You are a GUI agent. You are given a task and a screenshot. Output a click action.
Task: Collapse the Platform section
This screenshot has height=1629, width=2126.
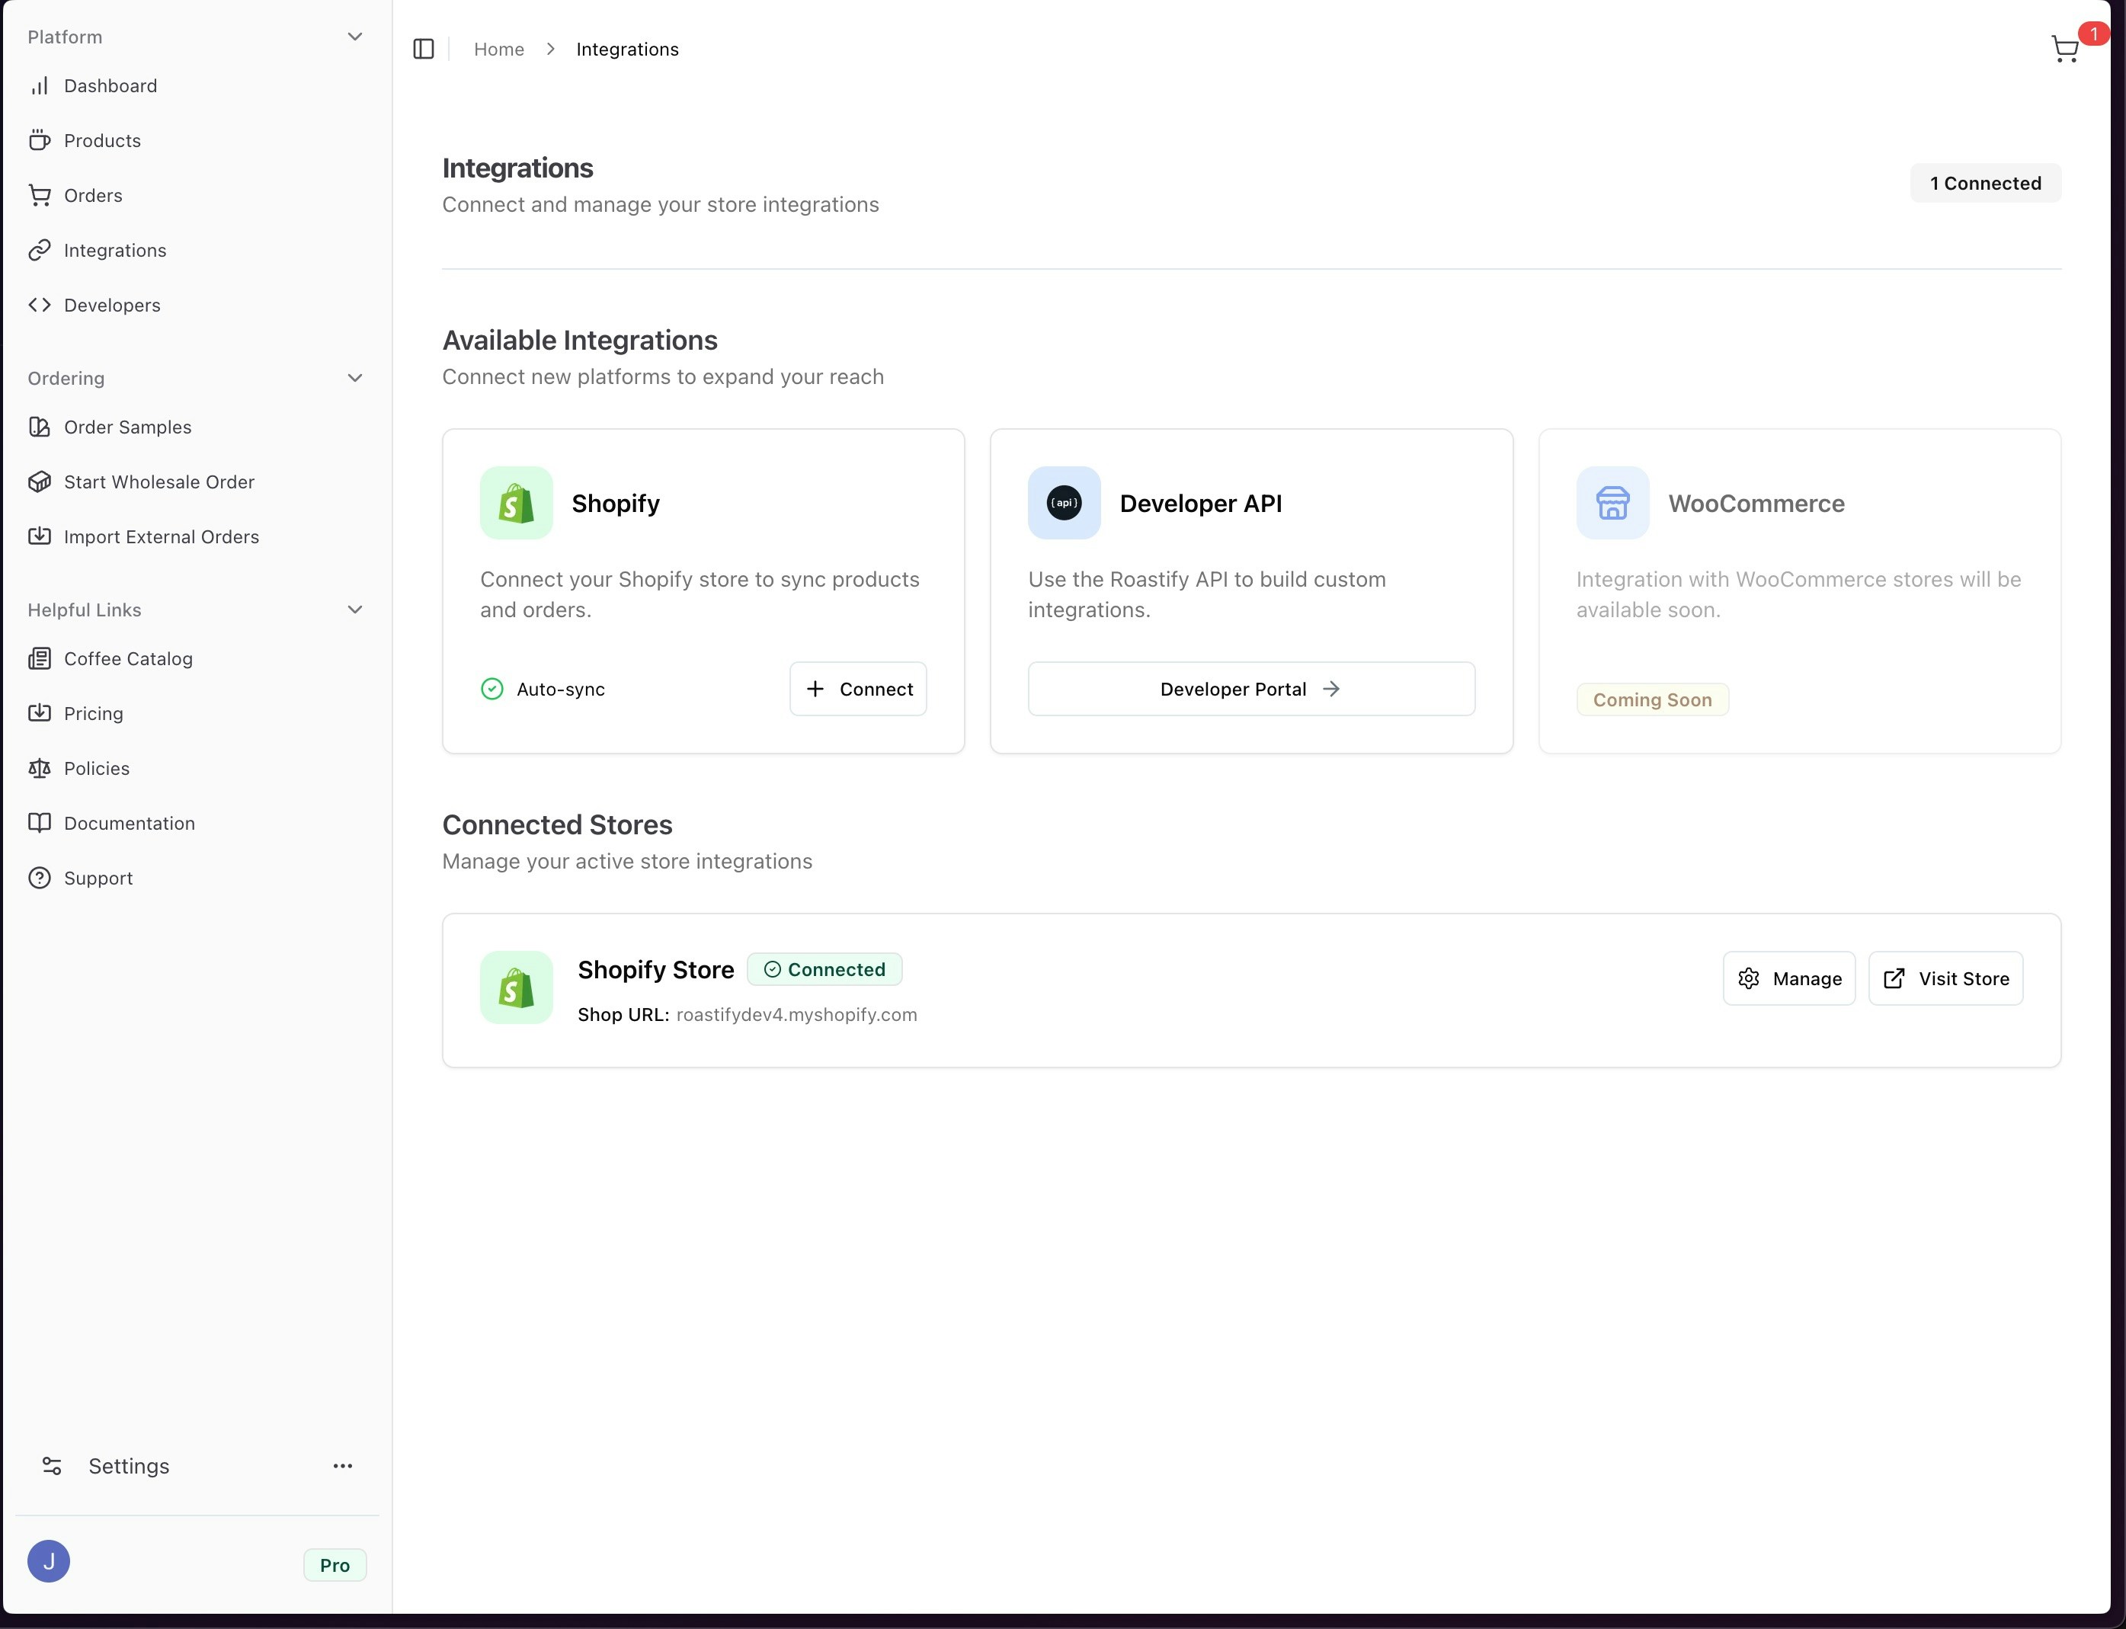pos(355,36)
